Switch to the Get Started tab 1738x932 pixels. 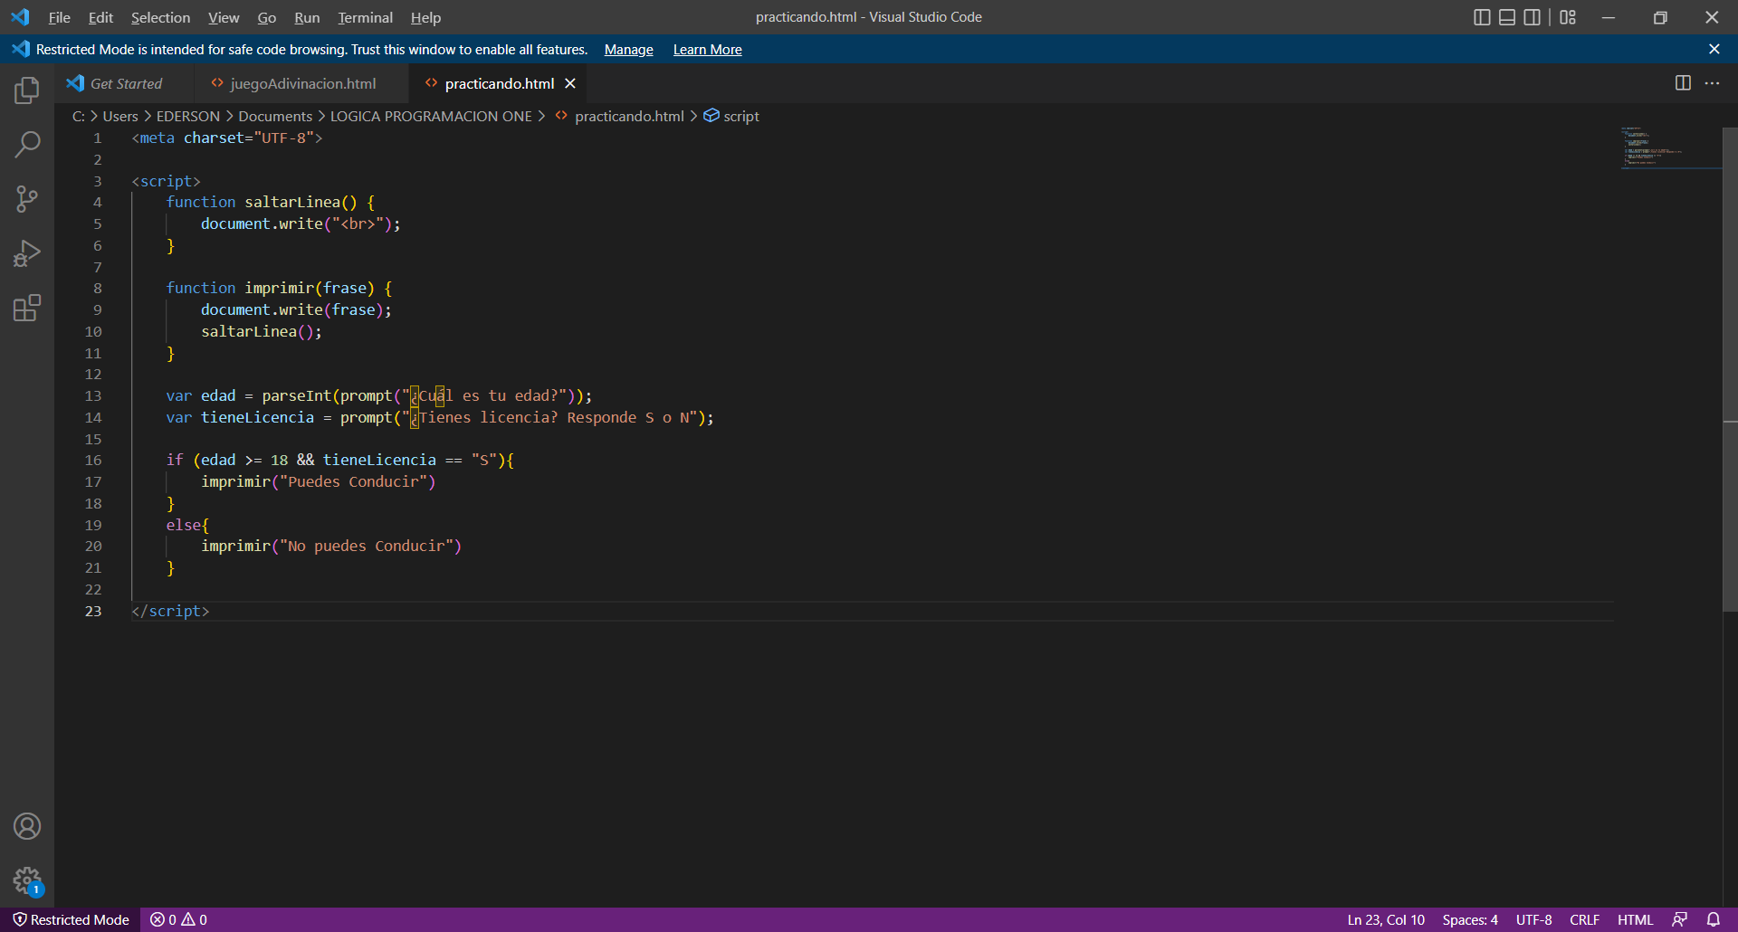tap(125, 83)
